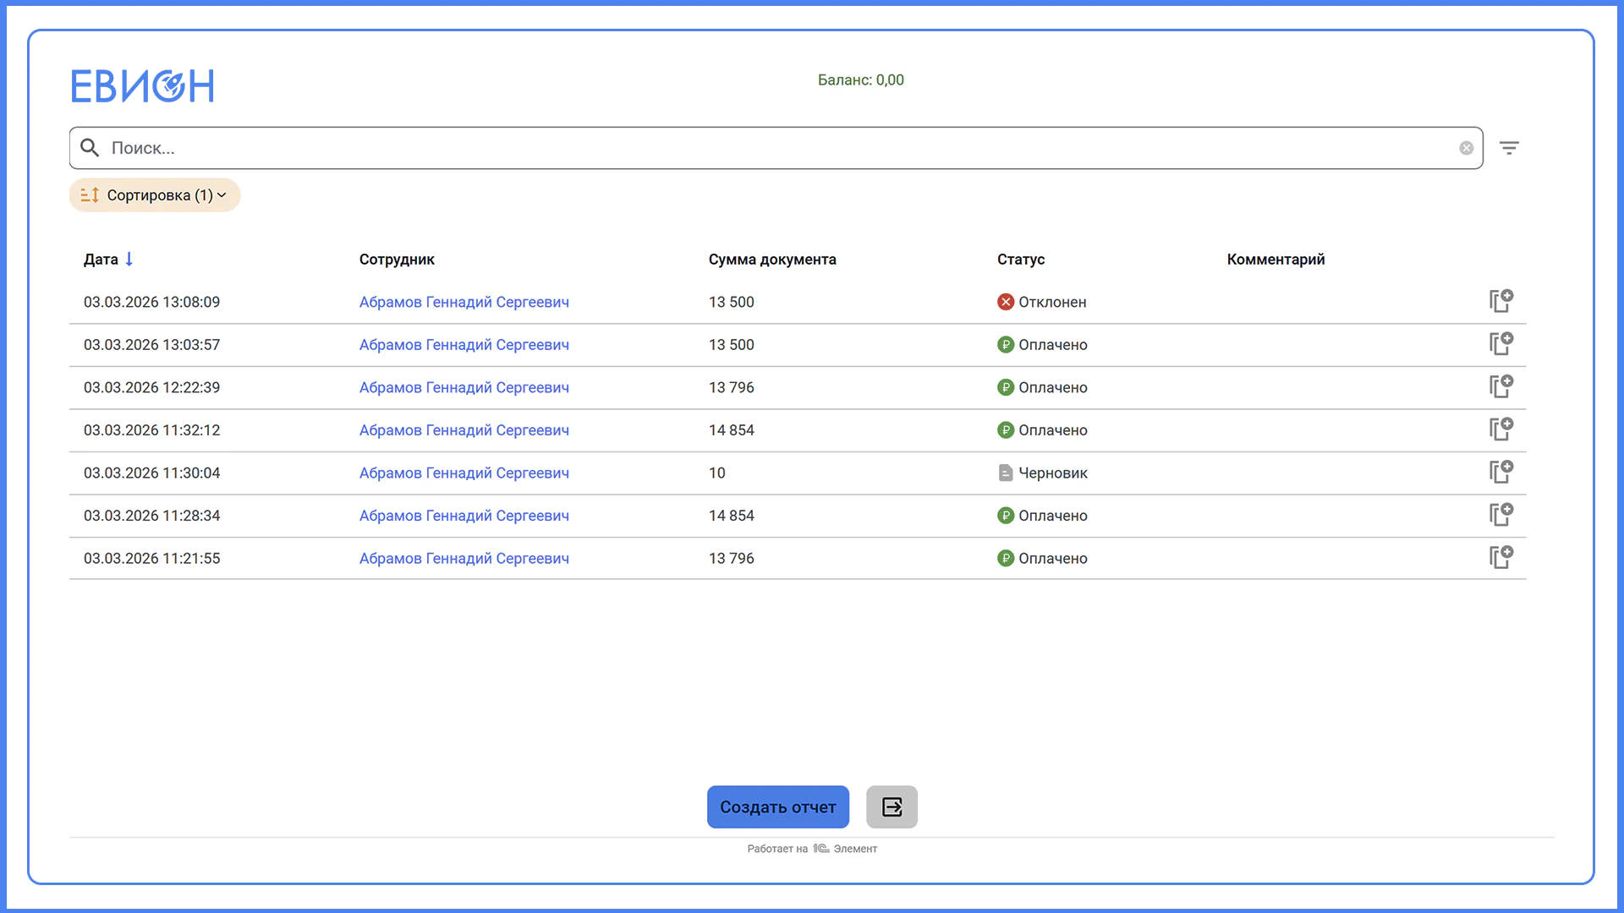This screenshot has width=1624, height=913.
Task: Open the filter settings icon
Action: [1509, 148]
